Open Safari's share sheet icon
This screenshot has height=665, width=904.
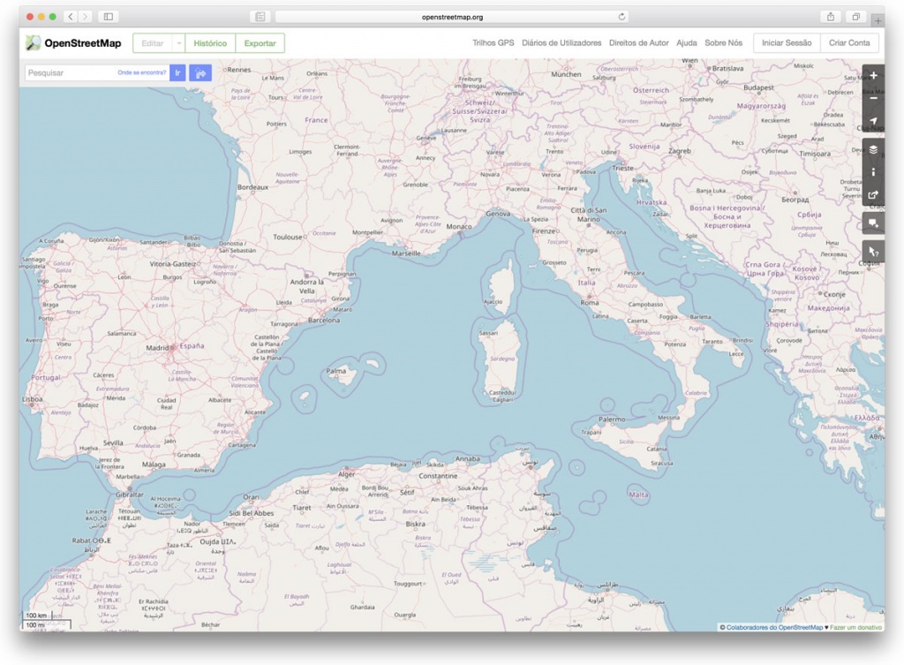click(x=830, y=17)
